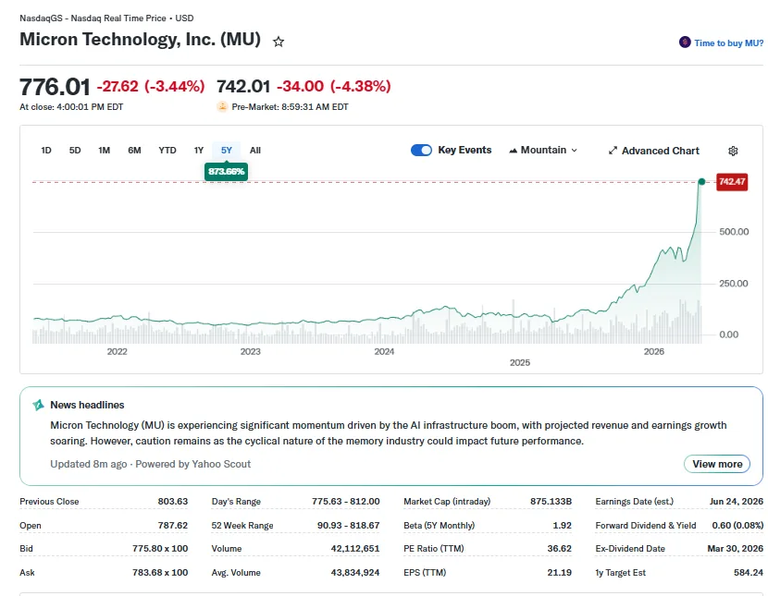The width and height of the screenshot is (768, 596).
Task: Click the Time to buy MU? link
Action: point(729,43)
